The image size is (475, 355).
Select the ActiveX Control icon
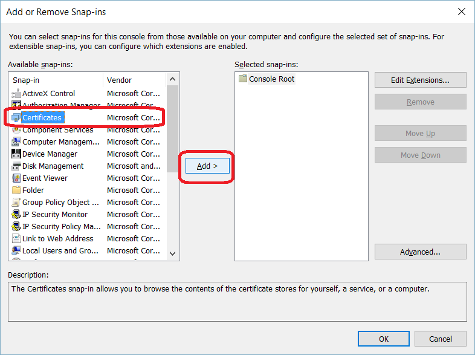click(x=16, y=94)
